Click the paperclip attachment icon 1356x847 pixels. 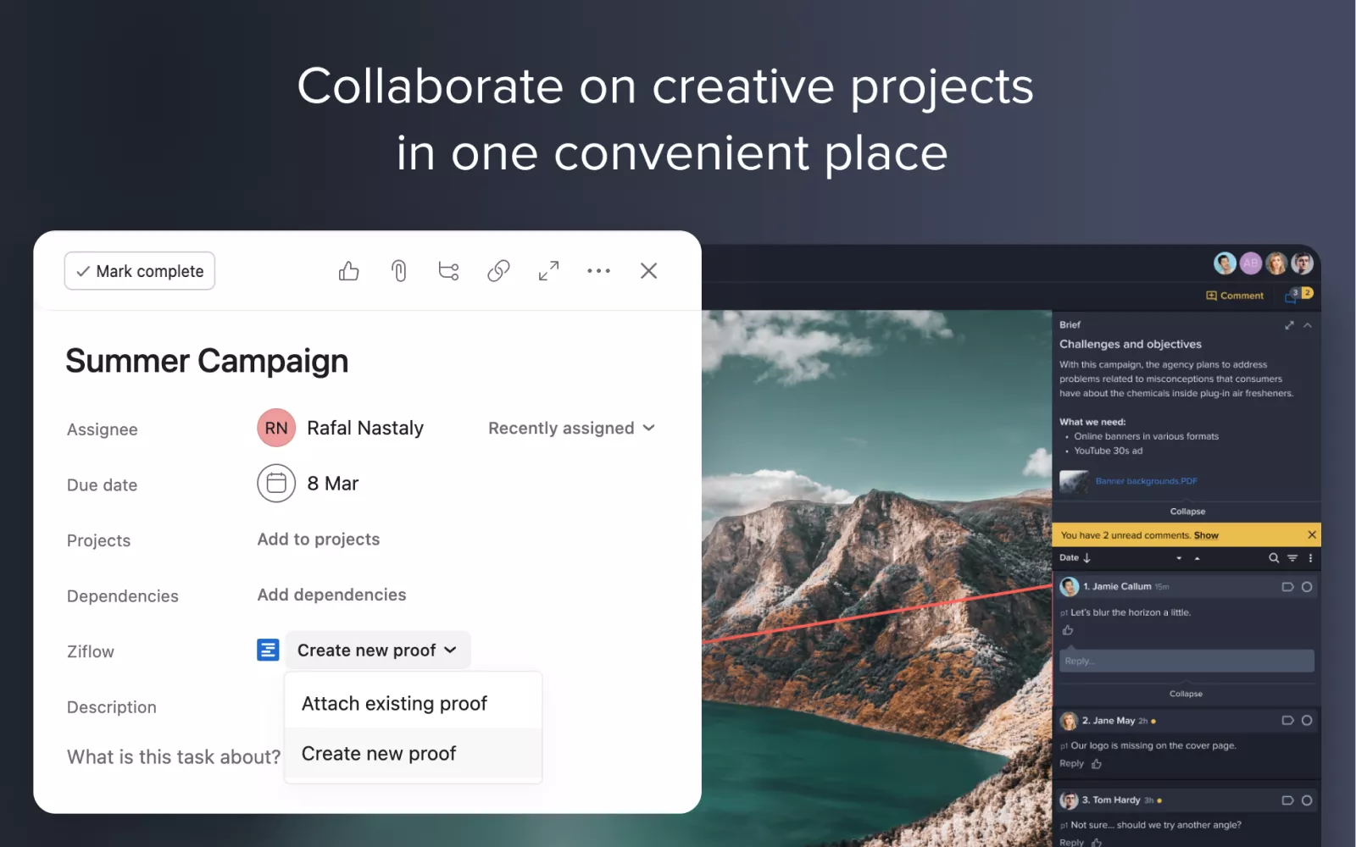[x=399, y=271]
